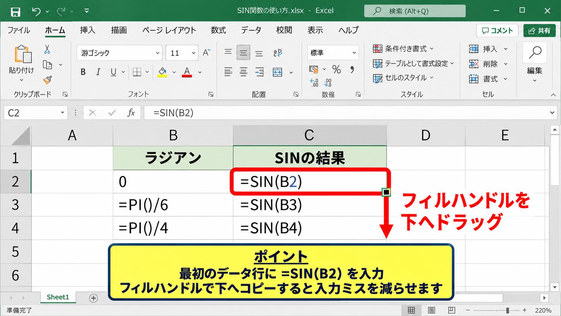Screen dimensions: 561x316
Task: Switch to the データ ribbon tab
Action: point(251,30)
